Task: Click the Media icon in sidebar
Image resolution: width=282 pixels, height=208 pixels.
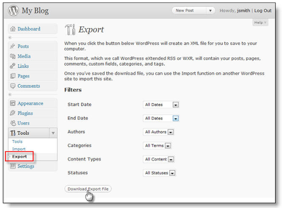Action: (x=13, y=56)
